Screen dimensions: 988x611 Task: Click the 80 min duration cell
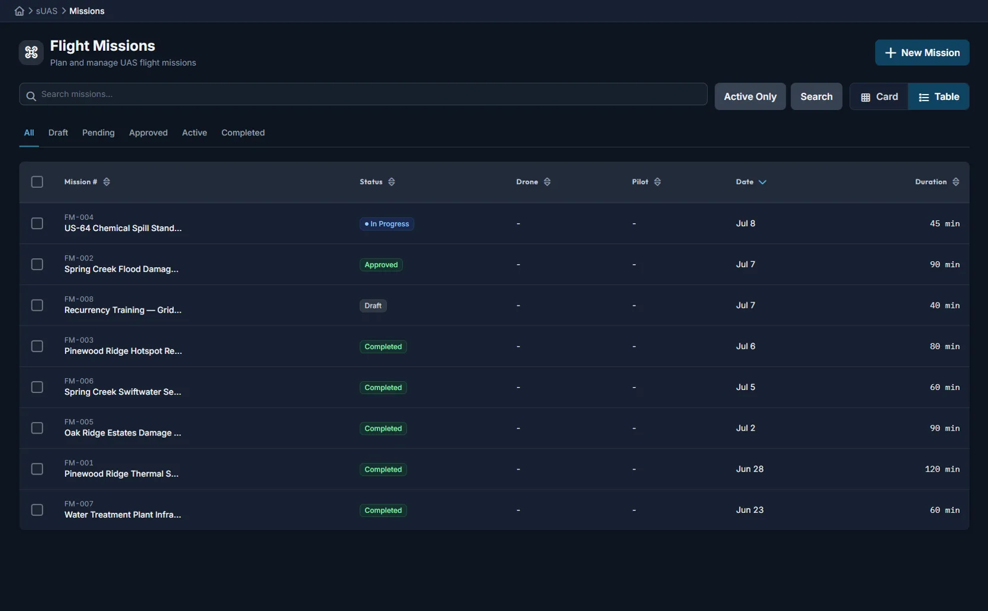(945, 346)
